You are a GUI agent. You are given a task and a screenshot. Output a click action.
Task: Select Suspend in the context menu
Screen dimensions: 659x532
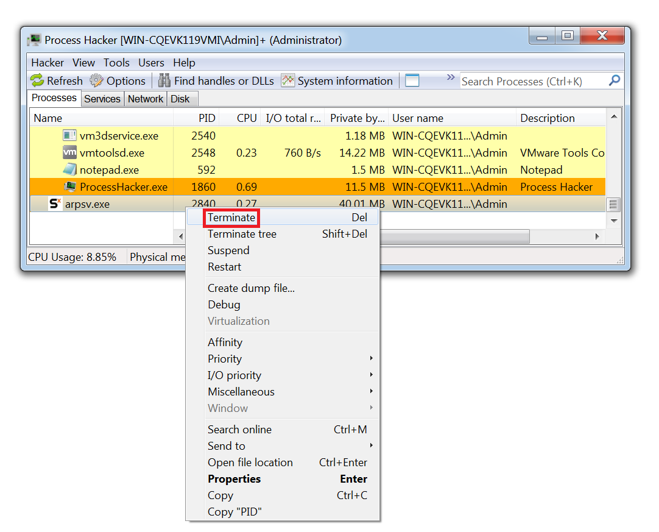283,250
